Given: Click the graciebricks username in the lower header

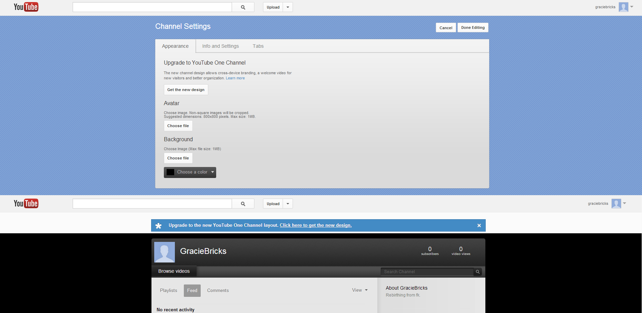Looking at the screenshot, I should 598,203.
